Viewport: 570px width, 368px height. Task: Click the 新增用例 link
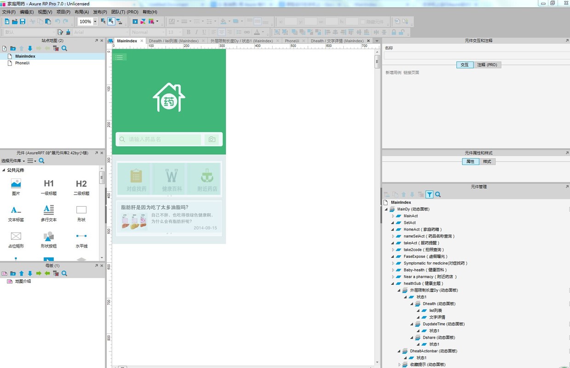[x=393, y=73]
